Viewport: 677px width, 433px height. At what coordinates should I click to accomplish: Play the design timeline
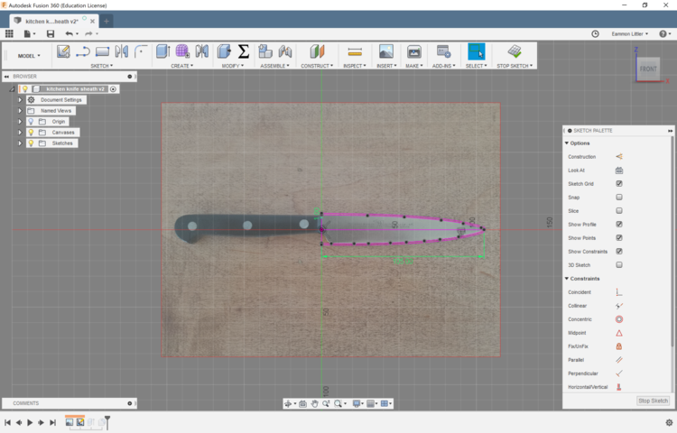tap(30, 423)
